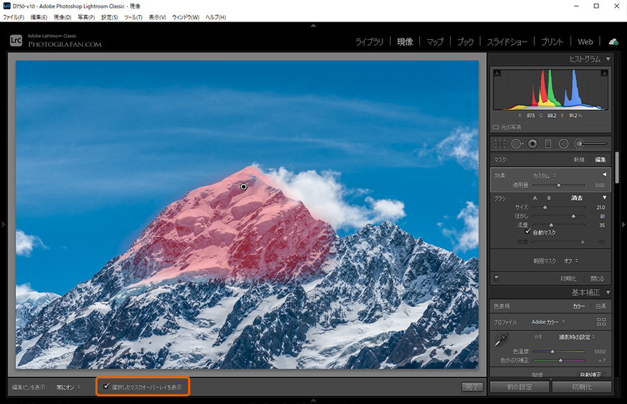
Task: Click the histogram graph display
Action: click(550, 90)
